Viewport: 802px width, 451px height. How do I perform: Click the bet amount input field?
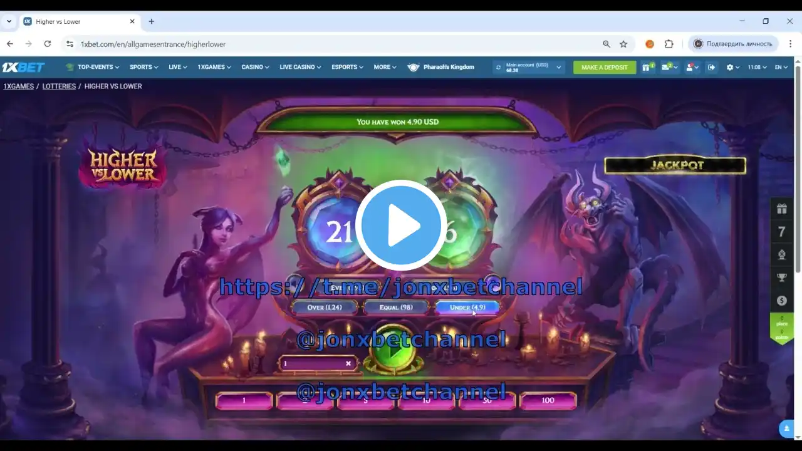click(318, 363)
